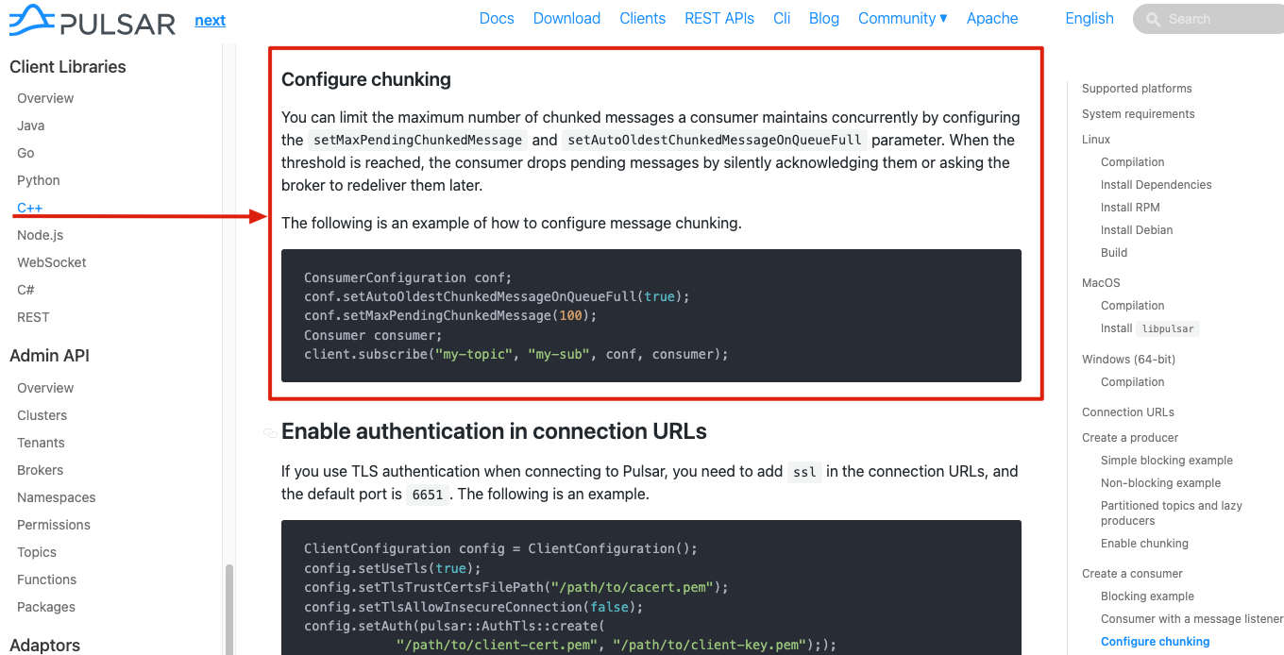Jump to the MacOS section
This screenshot has width=1284, height=655.
coord(1101,283)
